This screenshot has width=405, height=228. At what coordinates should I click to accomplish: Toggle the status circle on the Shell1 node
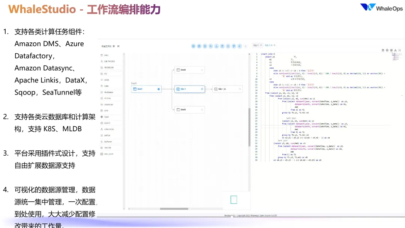[x=159, y=89]
